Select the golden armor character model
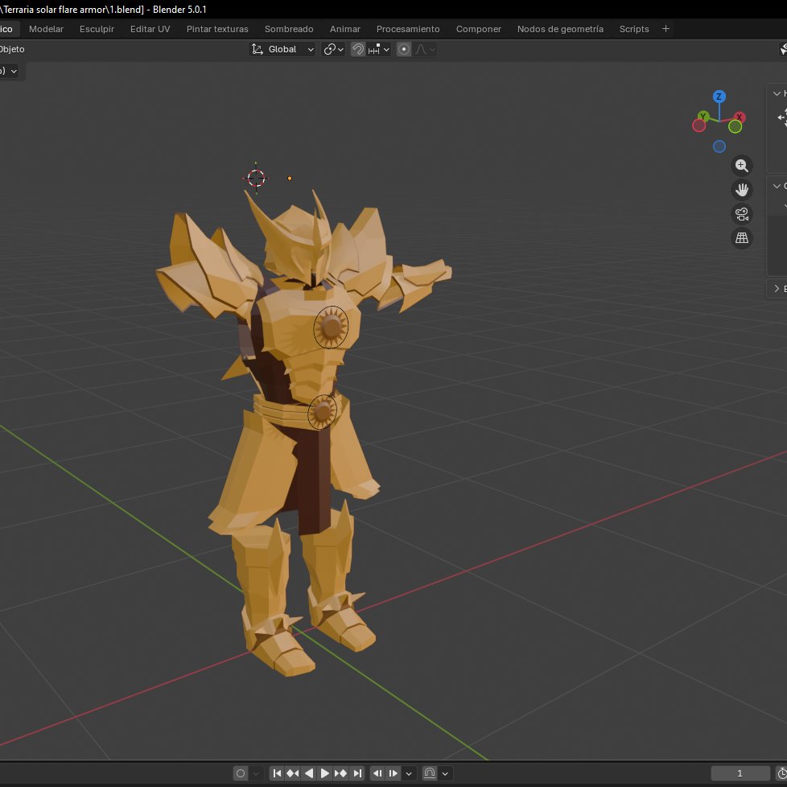 click(301, 431)
